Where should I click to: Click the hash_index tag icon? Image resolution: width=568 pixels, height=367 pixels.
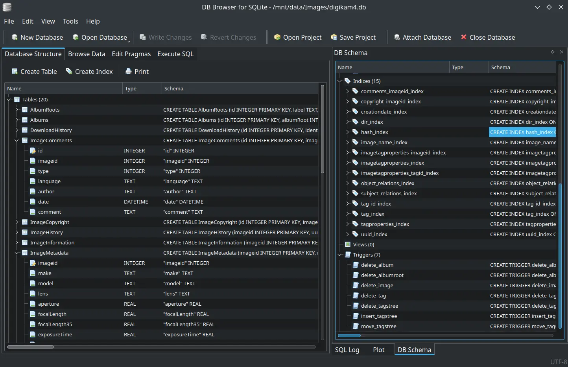355,132
